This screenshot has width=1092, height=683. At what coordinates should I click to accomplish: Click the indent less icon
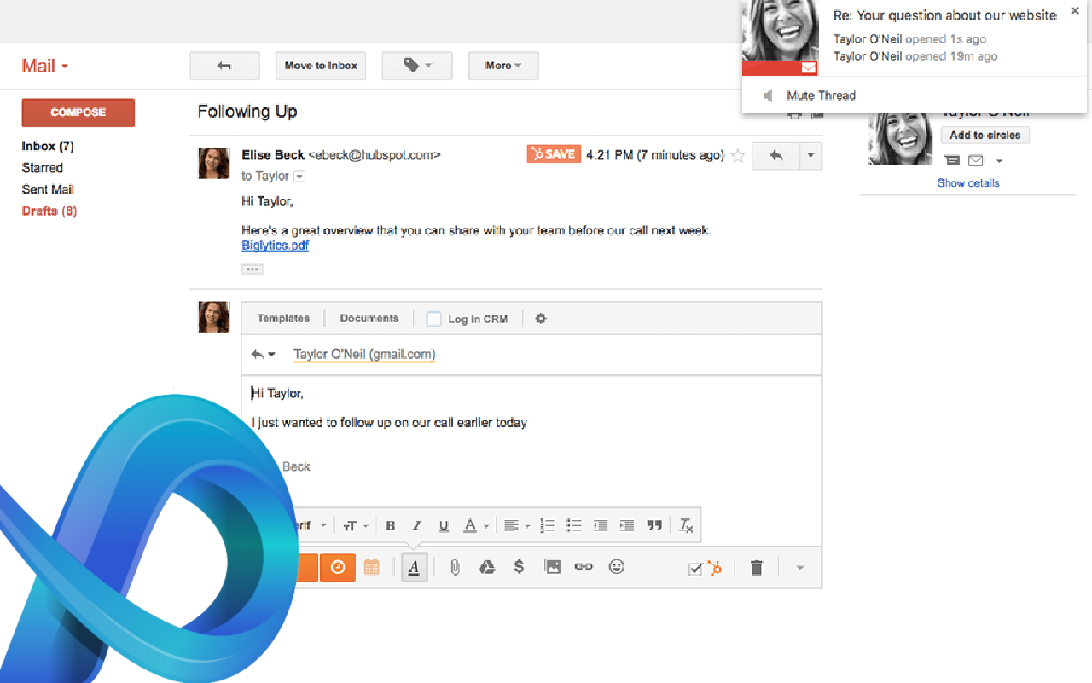(601, 526)
